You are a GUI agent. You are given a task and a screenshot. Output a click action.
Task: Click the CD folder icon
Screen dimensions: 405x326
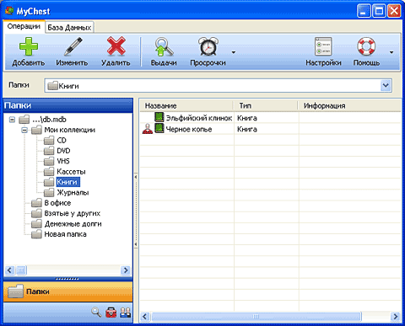49,141
